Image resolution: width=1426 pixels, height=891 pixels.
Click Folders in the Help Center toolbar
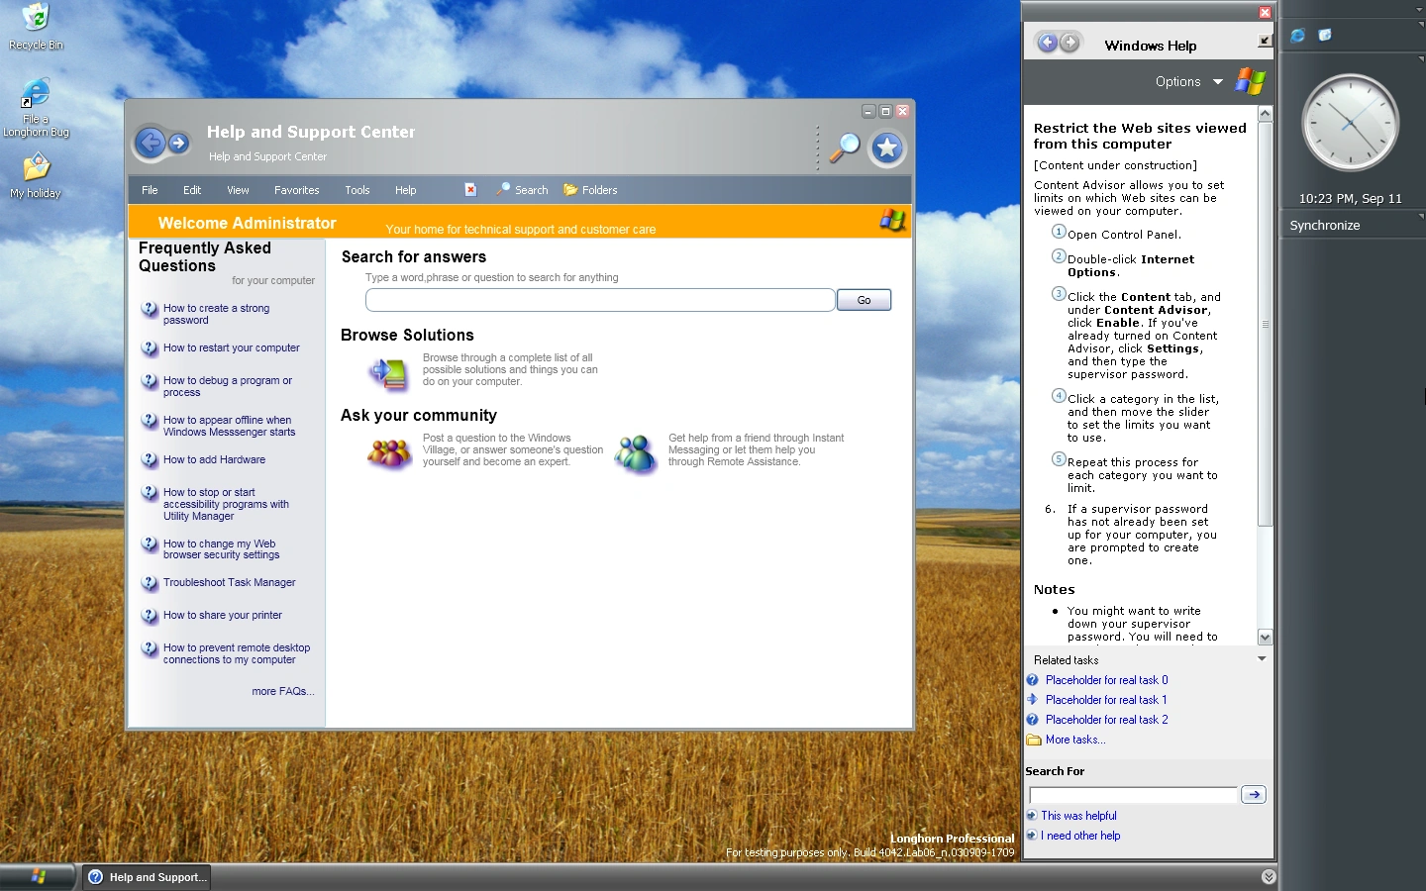590,189
